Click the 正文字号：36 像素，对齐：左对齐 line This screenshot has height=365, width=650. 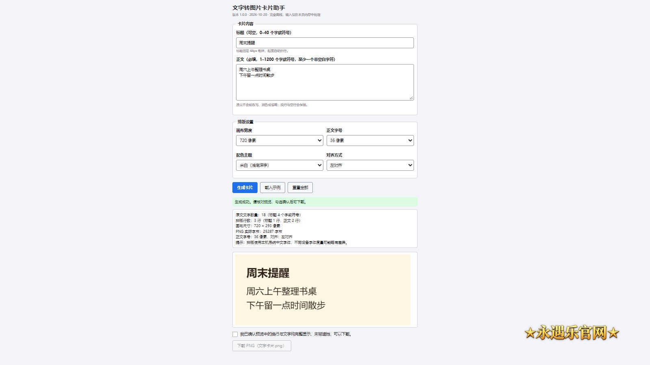pyautogui.click(x=264, y=237)
